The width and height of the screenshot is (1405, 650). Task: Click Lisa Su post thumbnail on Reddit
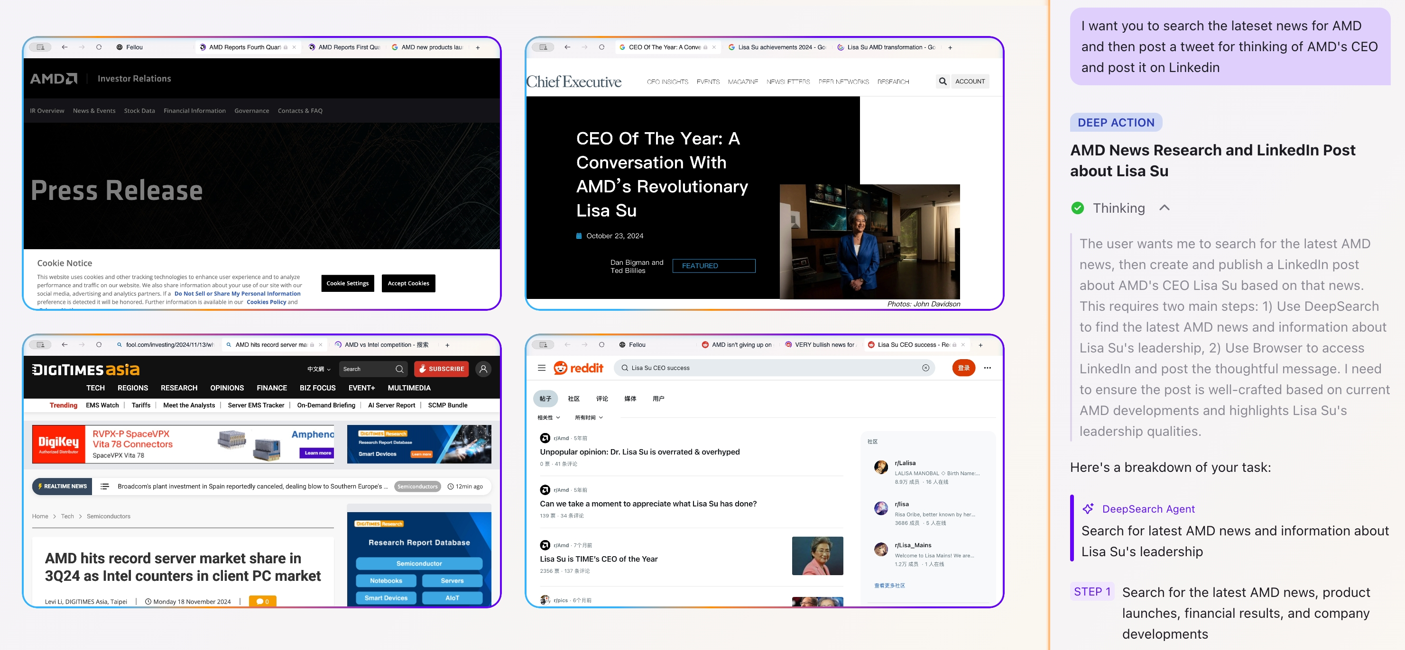(817, 556)
